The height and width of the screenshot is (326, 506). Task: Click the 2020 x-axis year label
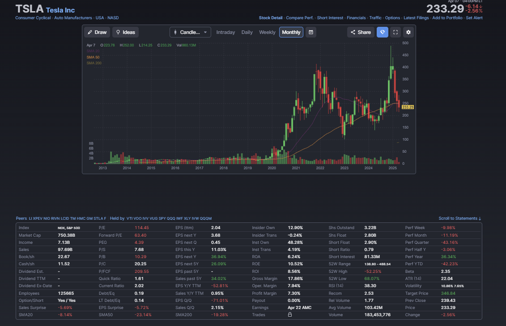[272, 168]
